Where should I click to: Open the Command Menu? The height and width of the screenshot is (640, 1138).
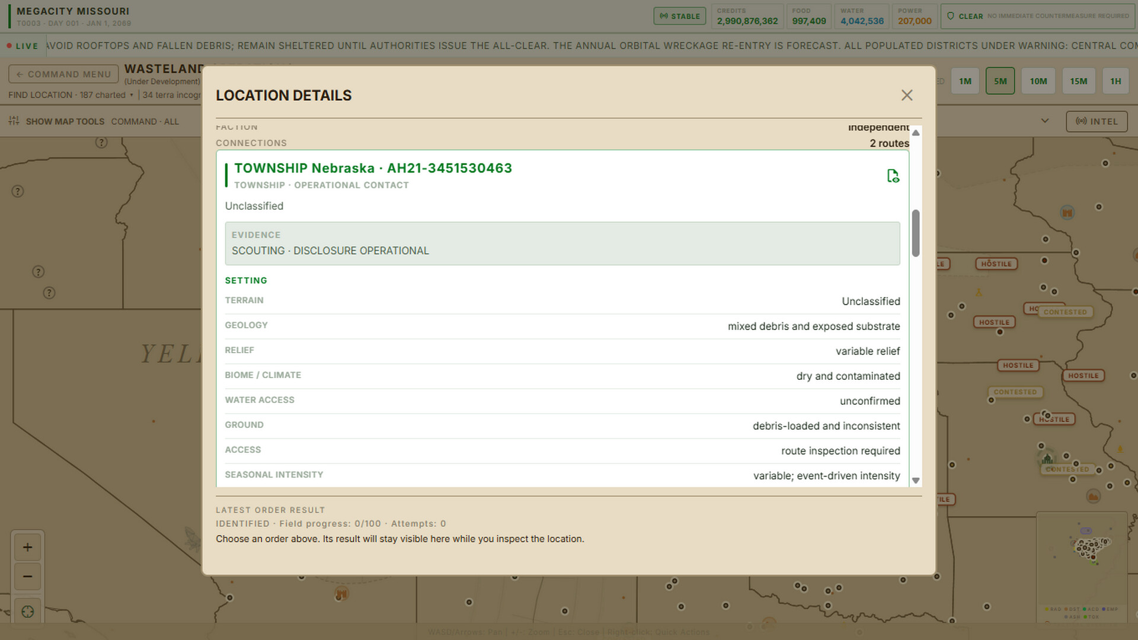(63, 74)
